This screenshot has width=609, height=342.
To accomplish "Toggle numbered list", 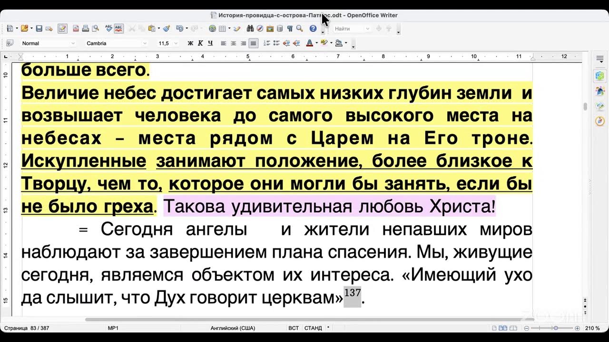I will [x=266, y=43].
